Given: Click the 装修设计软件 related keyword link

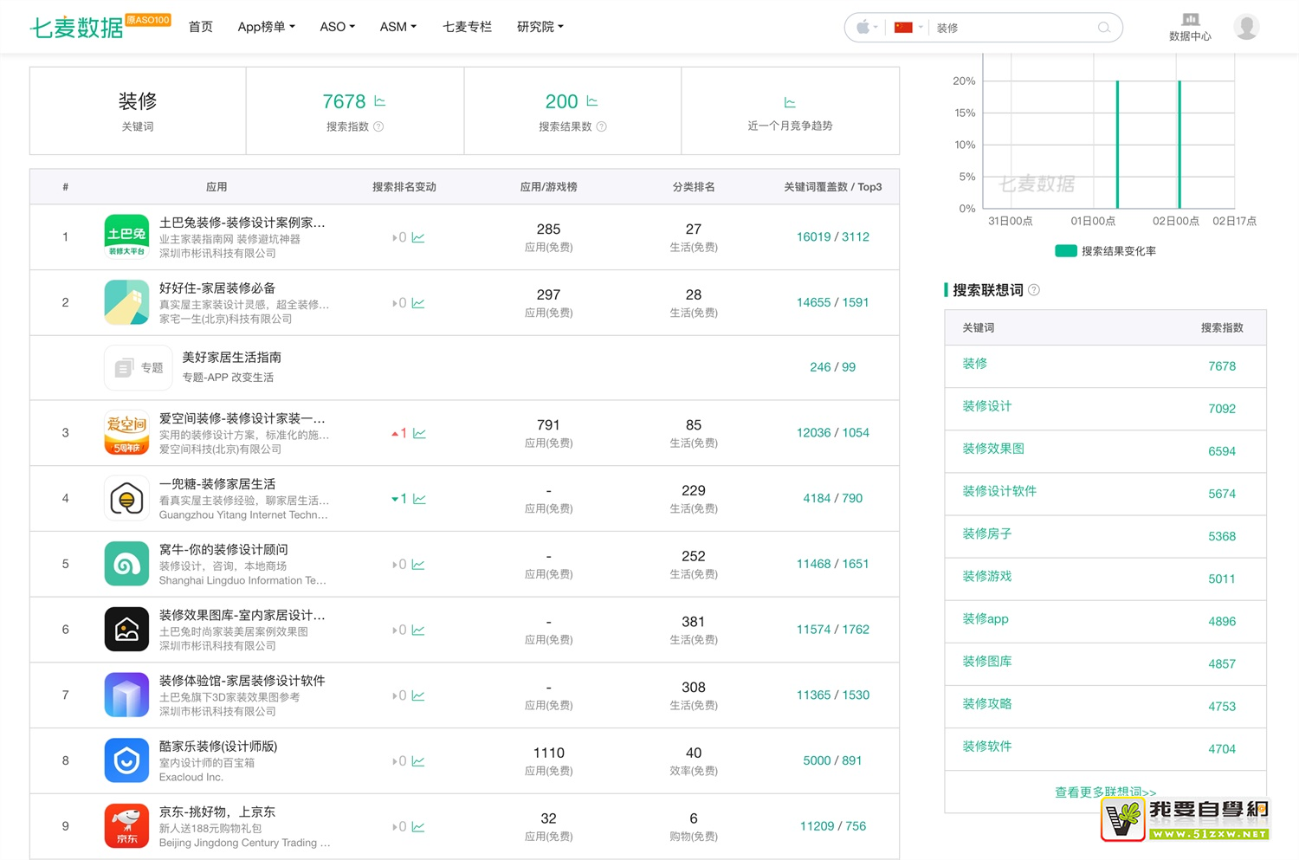Looking at the screenshot, I should point(999,491).
